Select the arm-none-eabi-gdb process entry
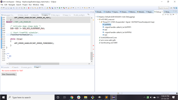This screenshot has height=100, width=178. click(x=107, y=40)
